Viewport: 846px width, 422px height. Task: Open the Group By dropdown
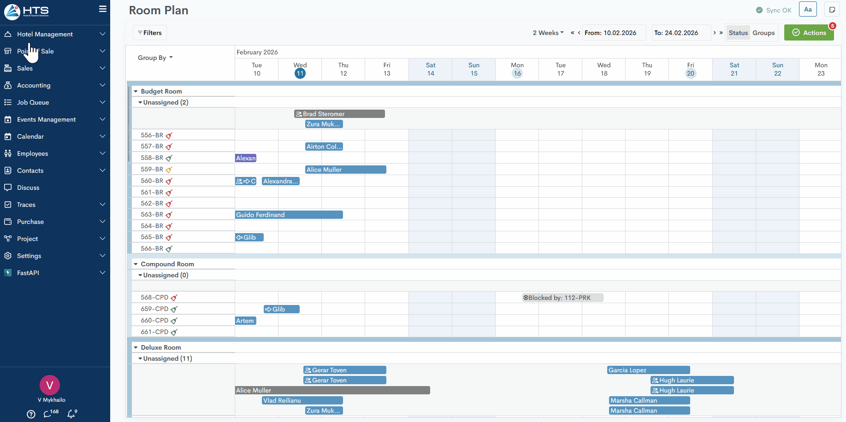point(155,58)
